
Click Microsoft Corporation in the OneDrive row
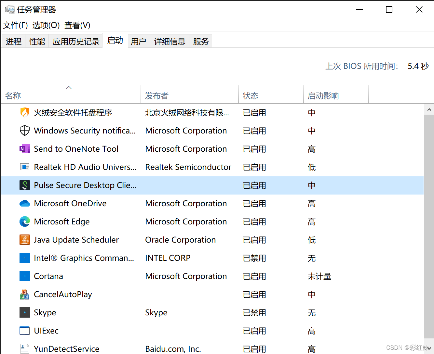click(186, 203)
